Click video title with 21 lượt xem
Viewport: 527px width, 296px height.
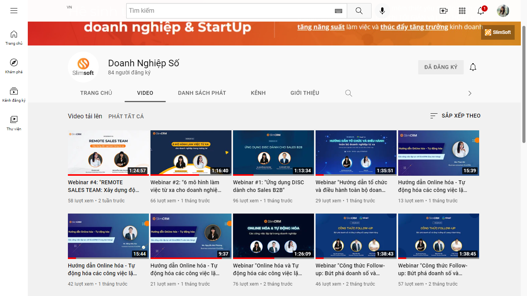click(x=185, y=269)
